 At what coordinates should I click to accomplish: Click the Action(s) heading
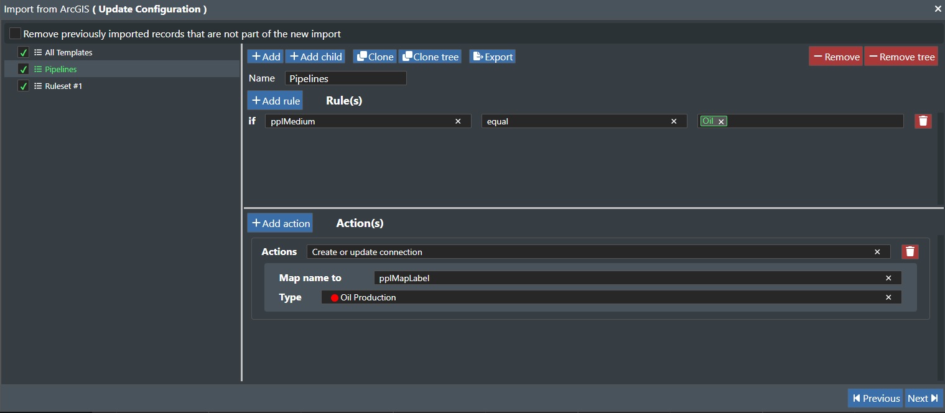coord(360,223)
